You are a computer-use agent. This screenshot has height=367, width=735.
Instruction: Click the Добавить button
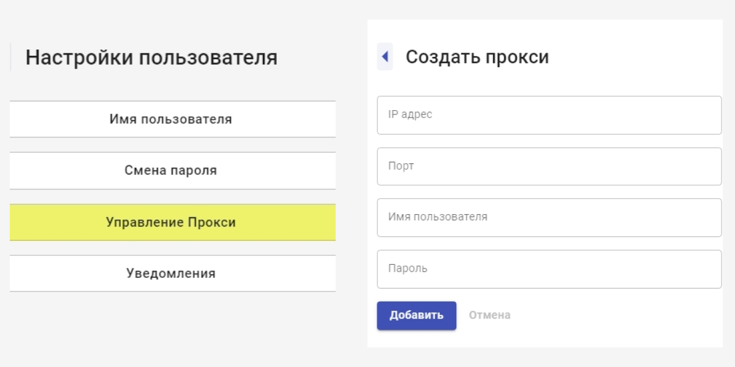pos(417,316)
